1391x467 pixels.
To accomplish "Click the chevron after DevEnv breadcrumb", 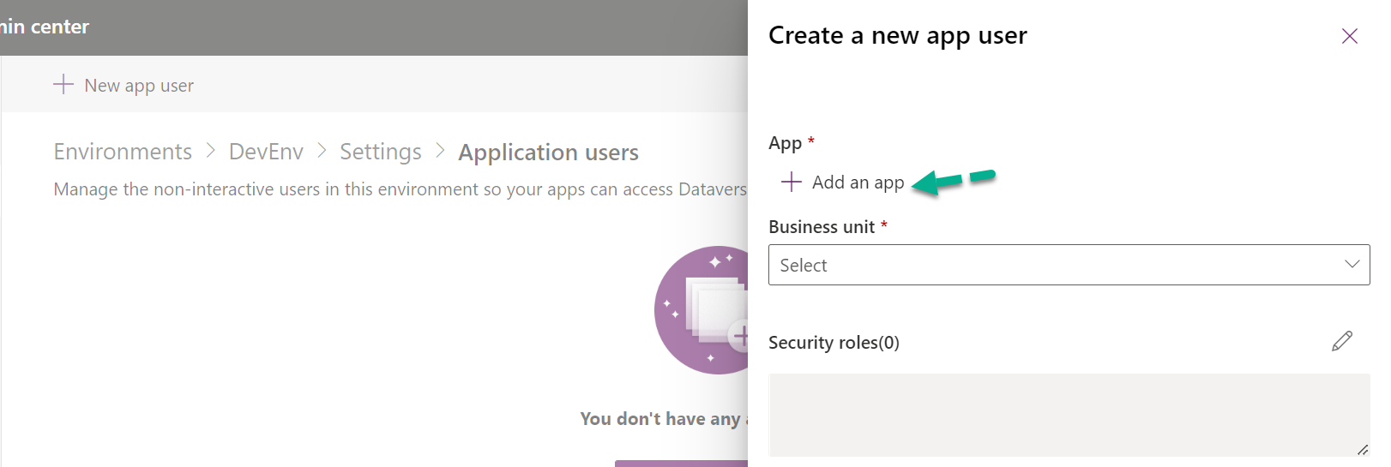I will 322,151.
